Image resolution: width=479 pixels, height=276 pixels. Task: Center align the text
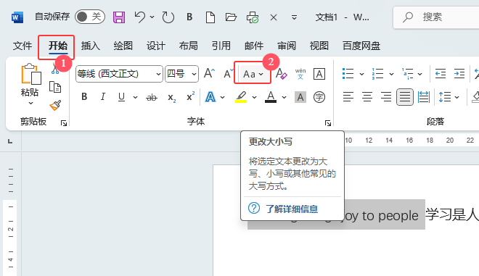[x=367, y=97]
